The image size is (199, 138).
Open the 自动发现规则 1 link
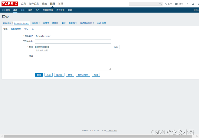coord(87,23)
